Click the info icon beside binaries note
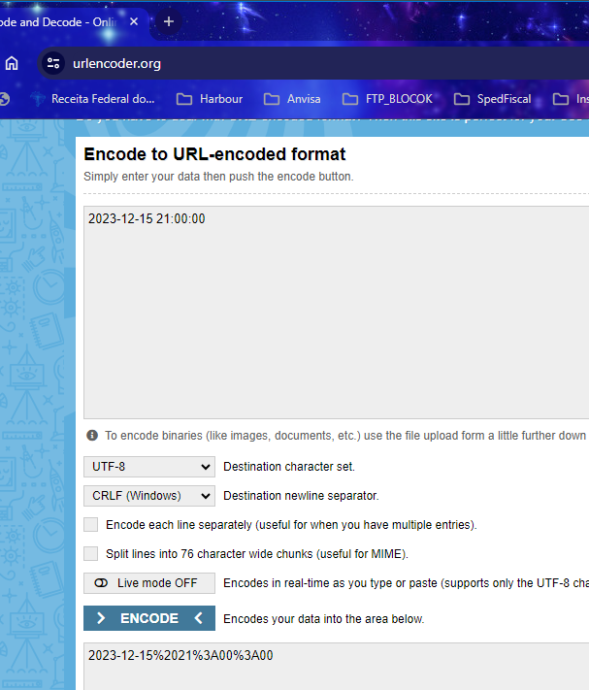Viewport: 589px width, 690px height. point(92,435)
